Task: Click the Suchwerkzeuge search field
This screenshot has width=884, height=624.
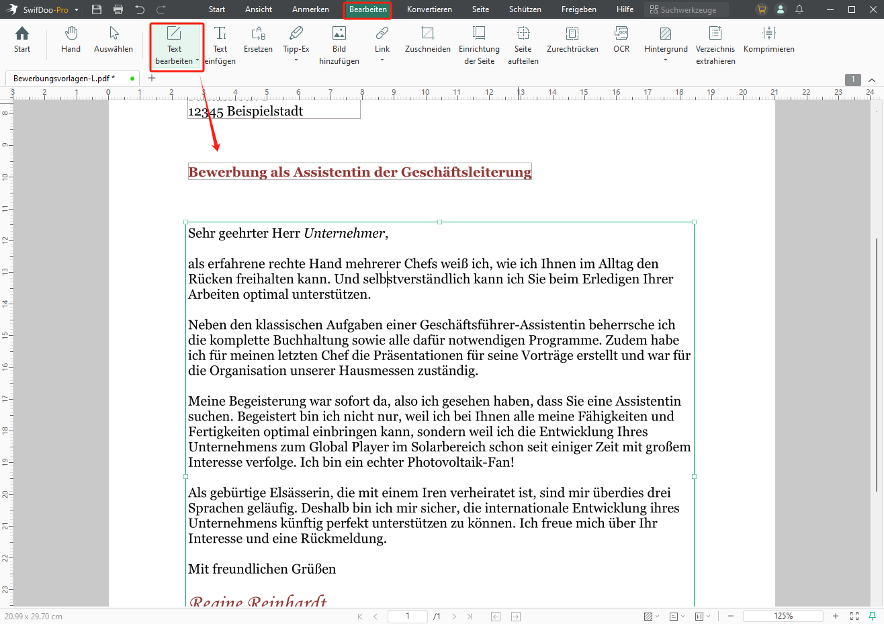Action: (x=687, y=9)
